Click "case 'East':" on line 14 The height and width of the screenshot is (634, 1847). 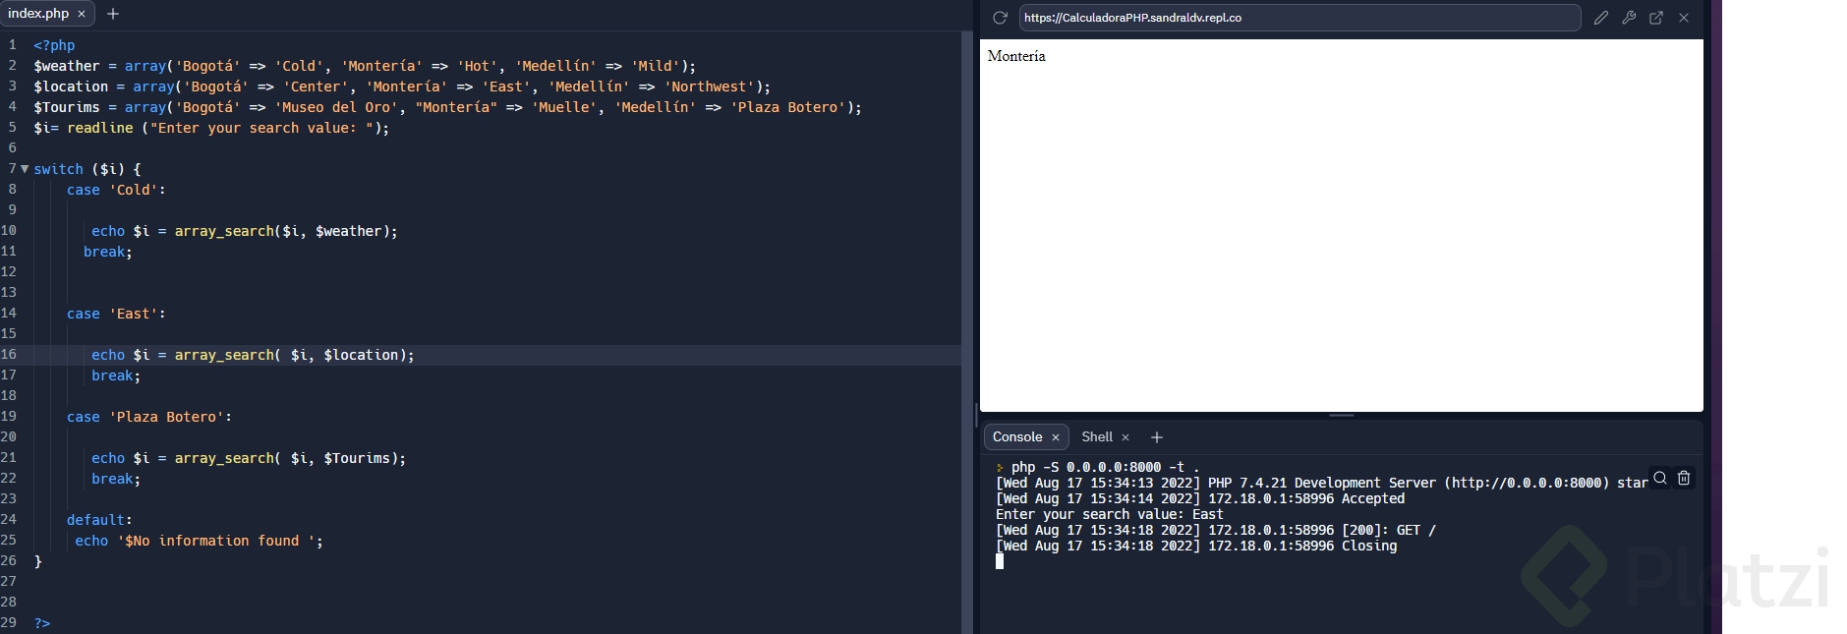coord(116,314)
